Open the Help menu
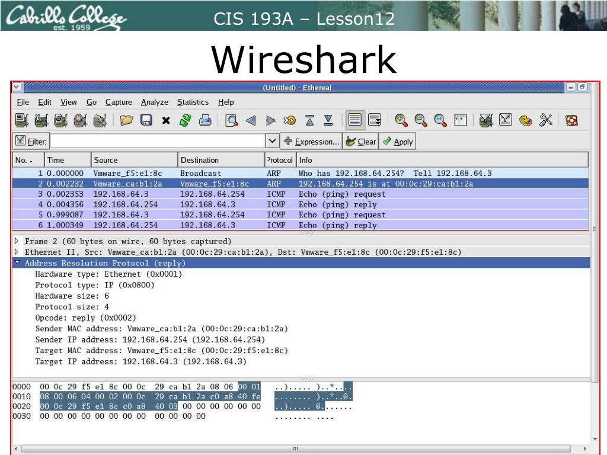This screenshot has height=455, width=607. (x=226, y=102)
